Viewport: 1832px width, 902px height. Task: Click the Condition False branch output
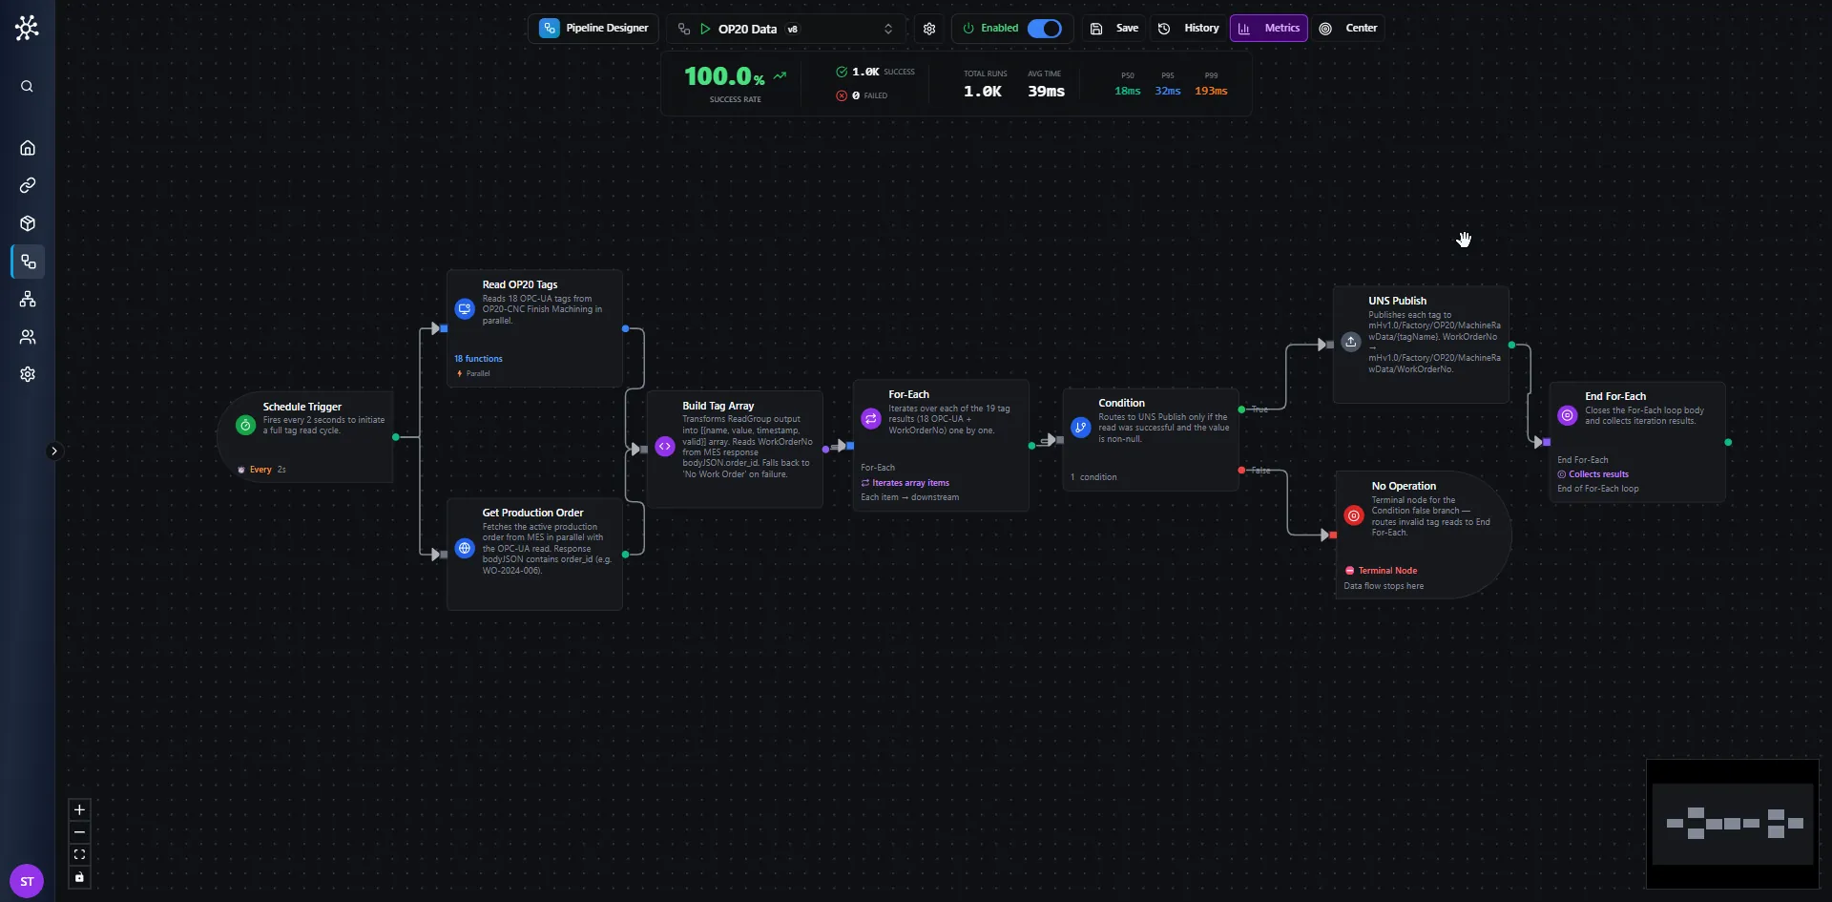tap(1241, 471)
